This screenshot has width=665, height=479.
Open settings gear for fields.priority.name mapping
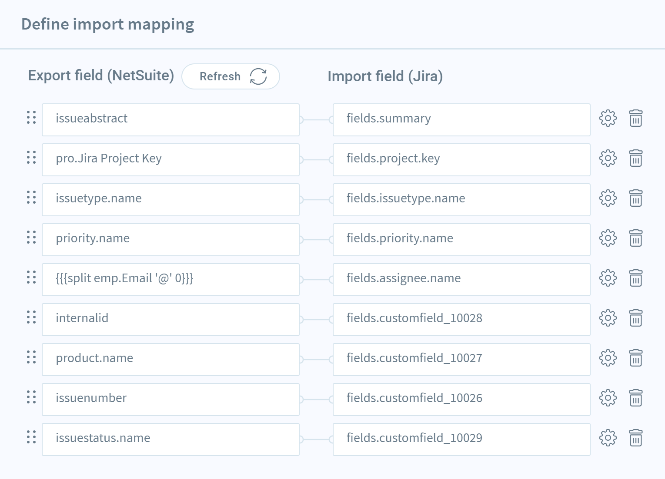608,238
